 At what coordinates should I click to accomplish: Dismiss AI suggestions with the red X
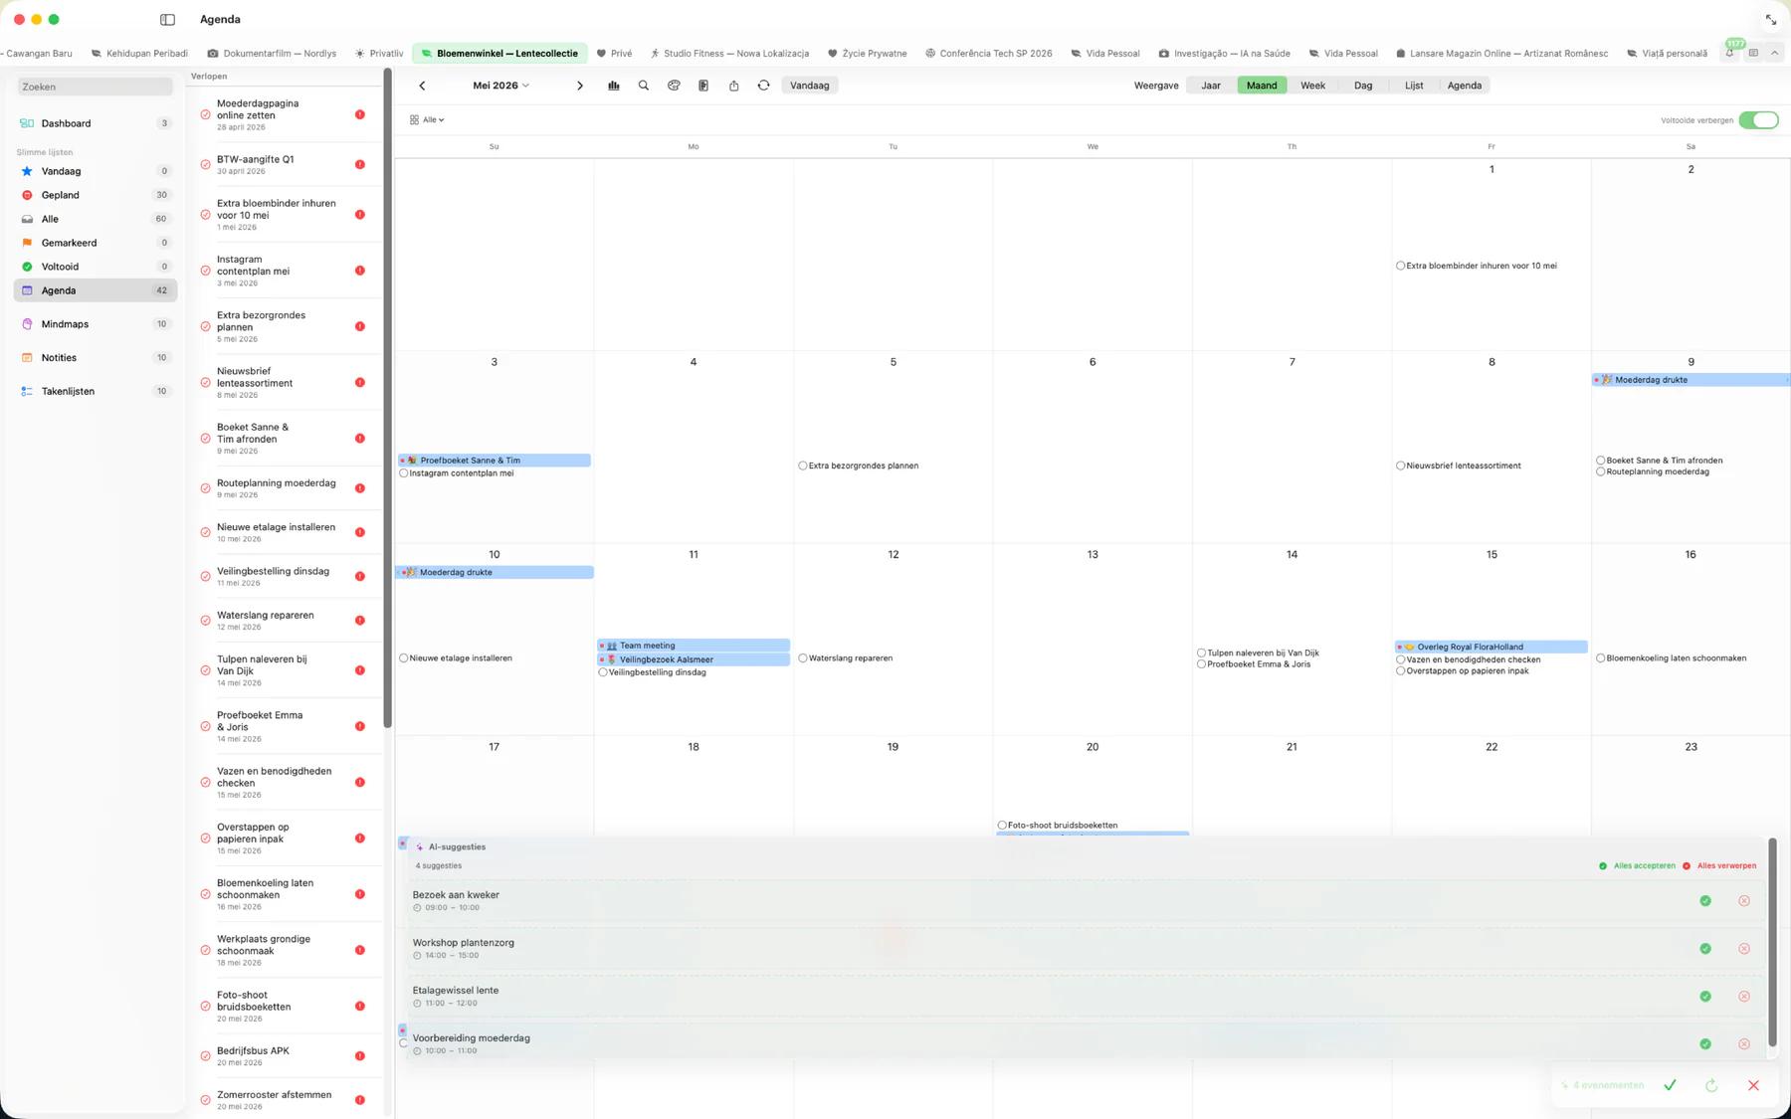[x=1753, y=1085]
